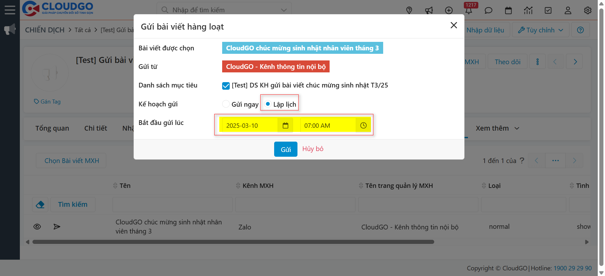Click the global search input
Screen dimensions: 605x276
[224, 10]
